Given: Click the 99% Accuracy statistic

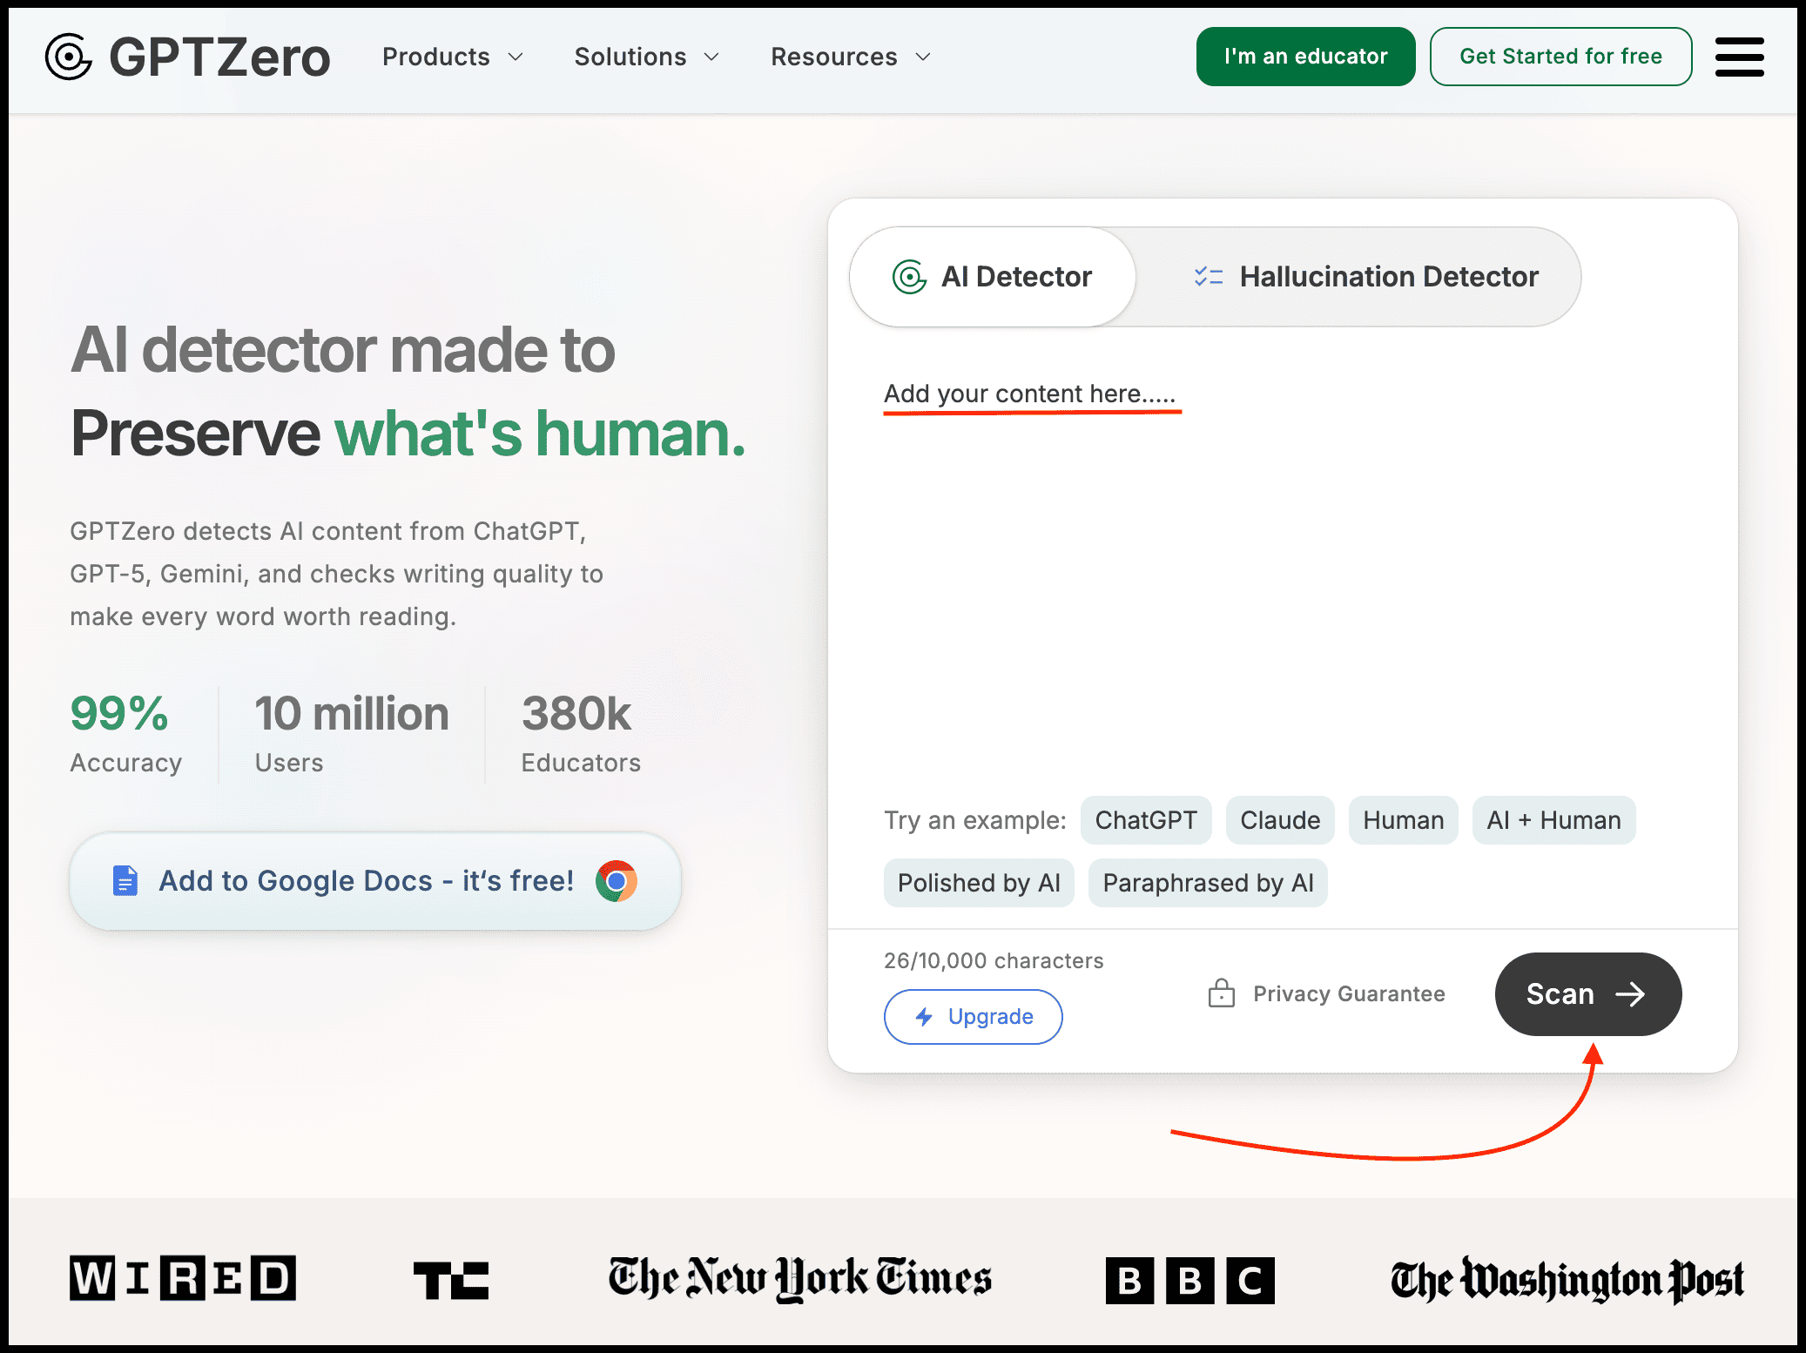Looking at the screenshot, I should [x=126, y=733].
